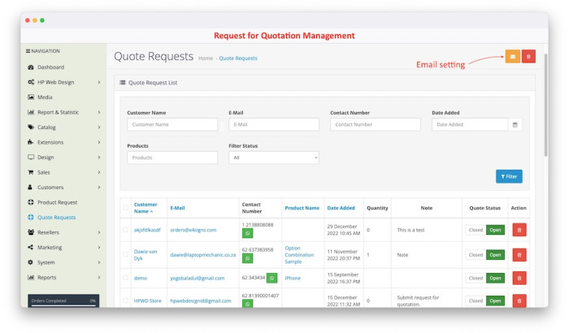
Task: Focus the Customer Name filter field
Action: coord(172,124)
